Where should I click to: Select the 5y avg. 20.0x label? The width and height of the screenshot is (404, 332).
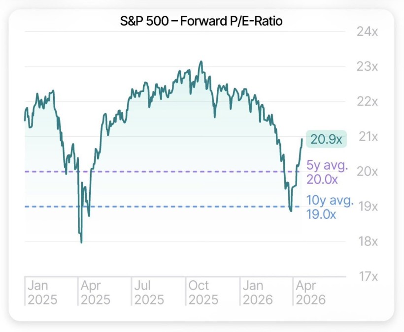pyautogui.click(x=327, y=172)
